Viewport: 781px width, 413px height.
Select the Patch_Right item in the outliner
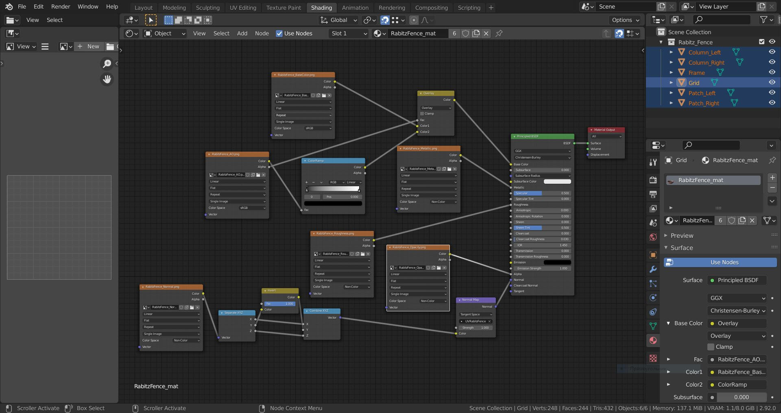(x=703, y=103)
